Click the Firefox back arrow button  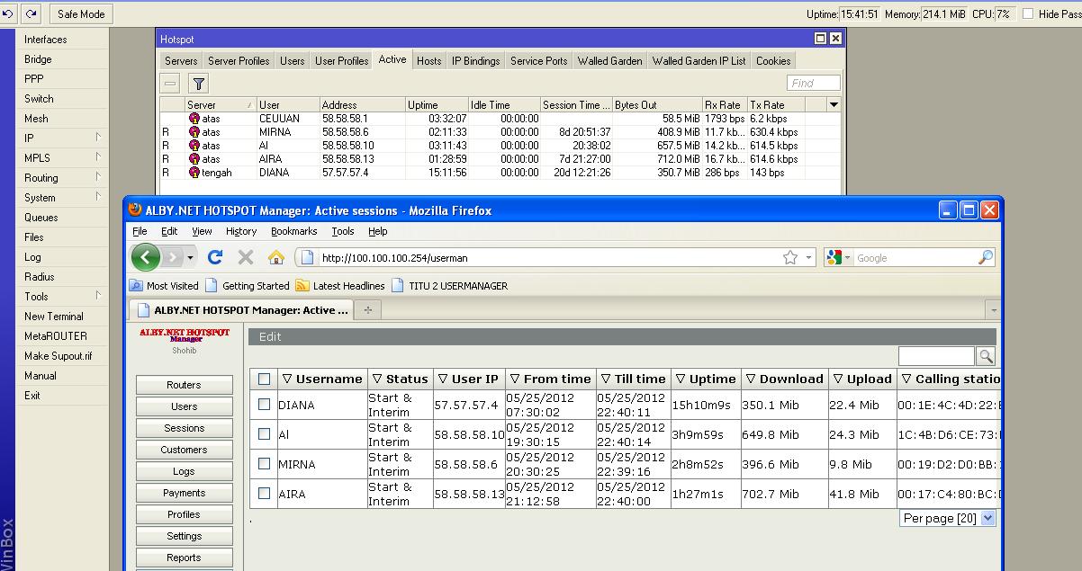pyautogui.click(x=145, y=258)
